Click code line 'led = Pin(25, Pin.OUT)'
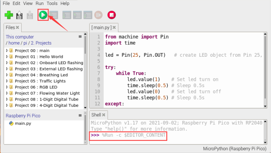 point(135,55)
